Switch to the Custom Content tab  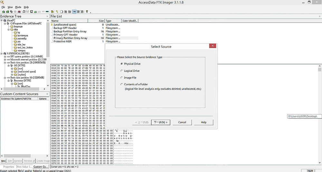(41, 167)
